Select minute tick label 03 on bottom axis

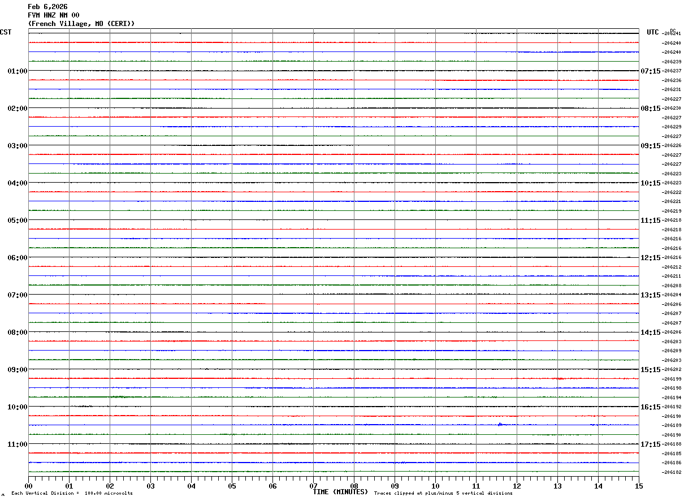[x=150, y=486]
